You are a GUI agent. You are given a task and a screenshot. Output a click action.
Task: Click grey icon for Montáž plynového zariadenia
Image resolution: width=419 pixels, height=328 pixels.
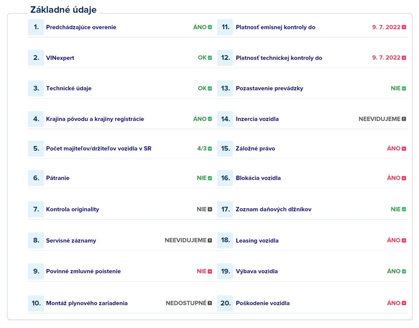point(210,303)
